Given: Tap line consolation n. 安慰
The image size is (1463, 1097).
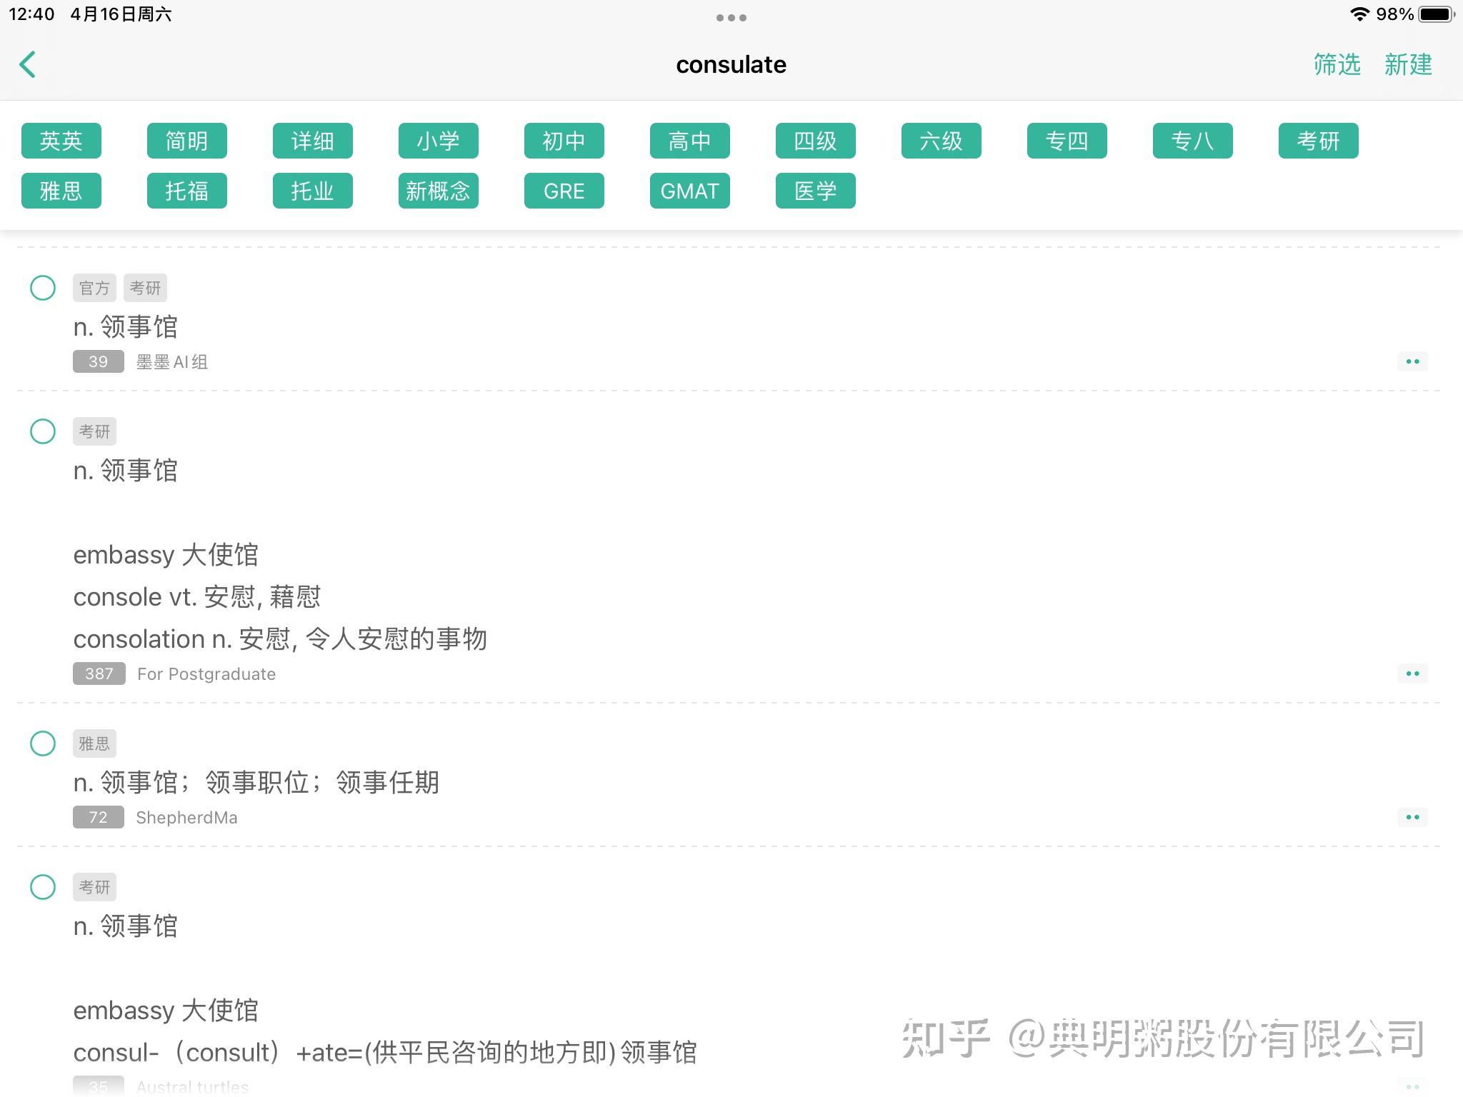Looking at the screenshot, I should click(280, 639).
